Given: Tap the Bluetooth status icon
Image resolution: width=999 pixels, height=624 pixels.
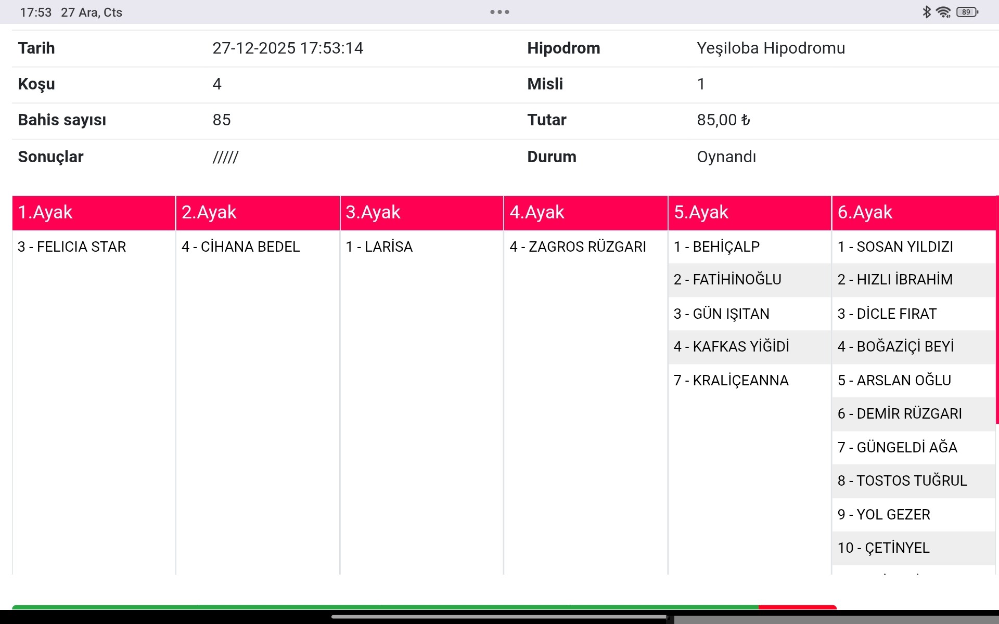Looking at the screenshot, I should click(x=926, y=12).
